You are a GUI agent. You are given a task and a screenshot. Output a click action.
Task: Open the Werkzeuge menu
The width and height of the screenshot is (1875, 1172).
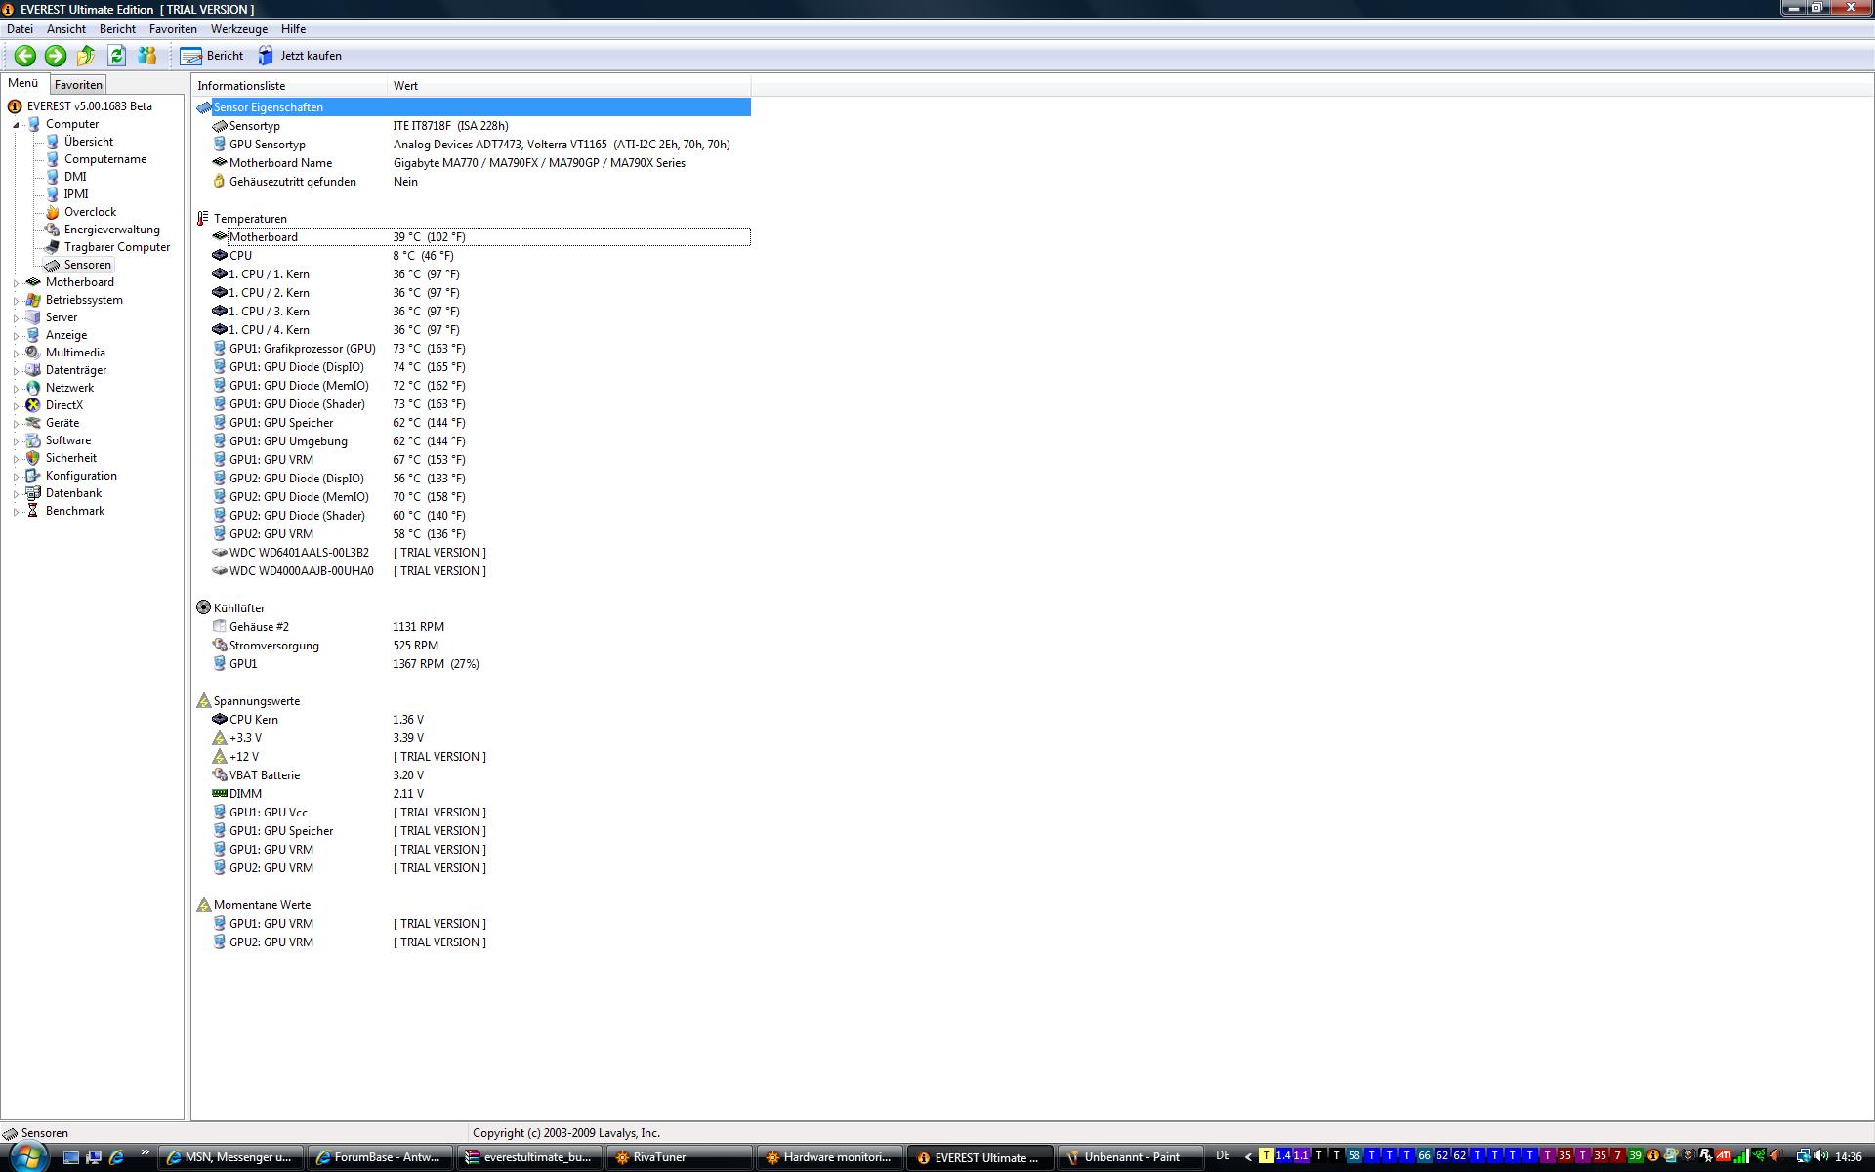[x=239, y=29]
